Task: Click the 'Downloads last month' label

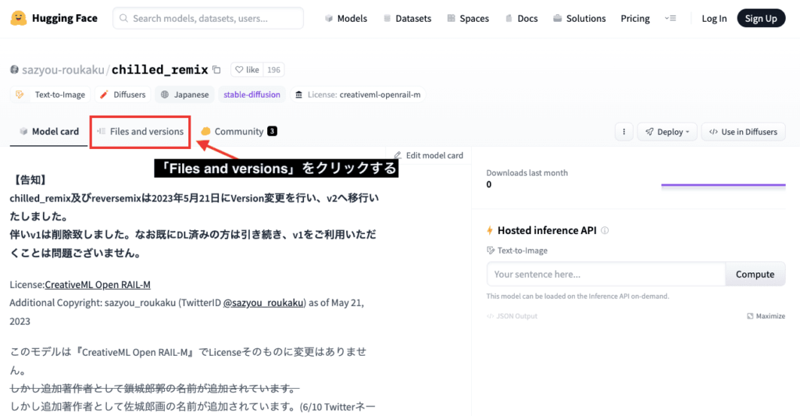Action: pyautogui.click(x=527, y=172)
